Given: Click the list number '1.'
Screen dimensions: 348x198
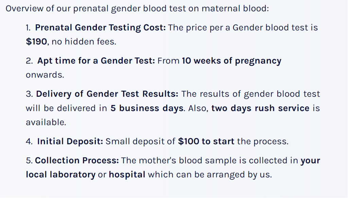Looking at the screenshot, I should (28, 28).
